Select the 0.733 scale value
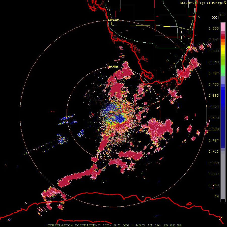 (214, 84)
